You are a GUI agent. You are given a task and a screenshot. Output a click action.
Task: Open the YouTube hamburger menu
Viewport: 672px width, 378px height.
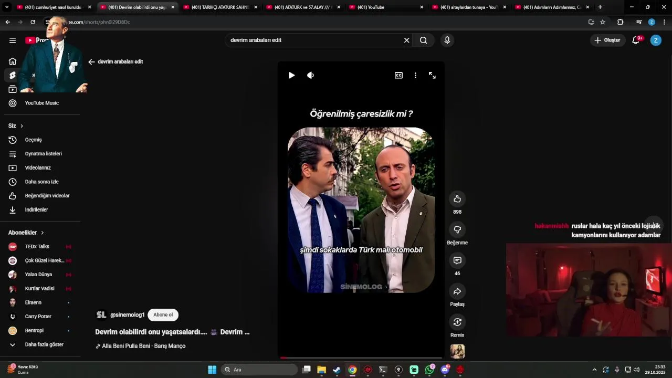pos(13,40)
